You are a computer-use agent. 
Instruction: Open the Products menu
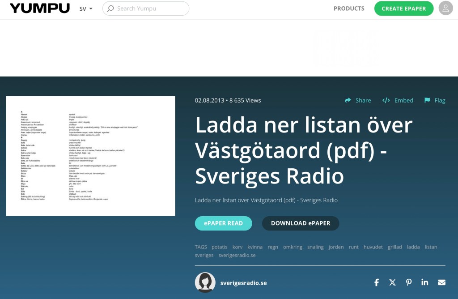coord(349,9)
